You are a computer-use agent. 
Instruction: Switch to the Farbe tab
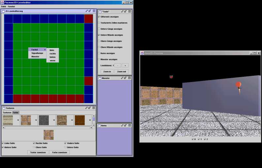point(16,112)
